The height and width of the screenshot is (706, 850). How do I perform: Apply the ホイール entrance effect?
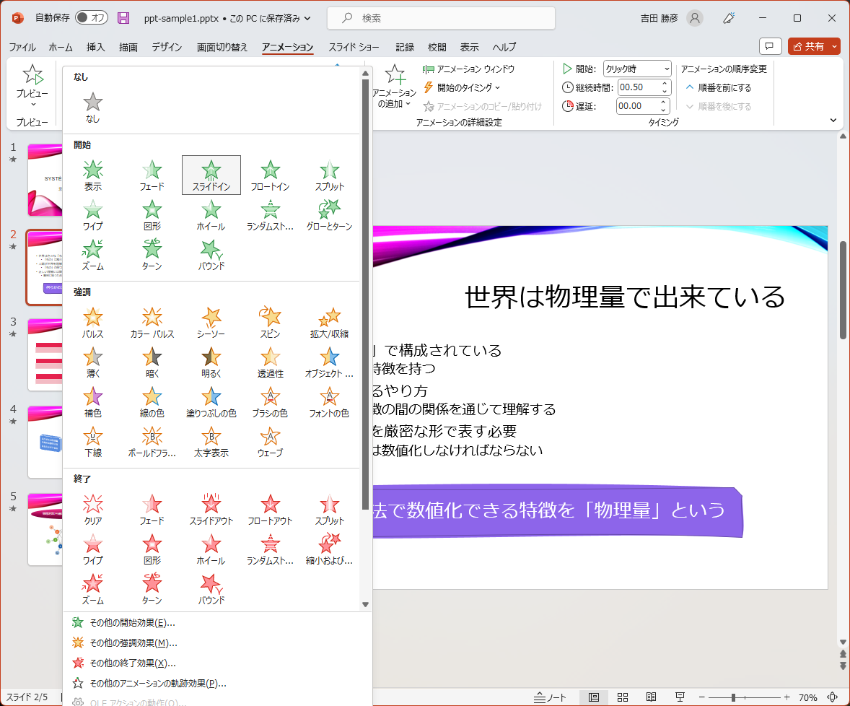point(211,215)
